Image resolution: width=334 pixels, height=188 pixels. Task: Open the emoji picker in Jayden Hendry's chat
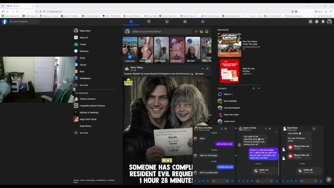click(x=271, y=181)
